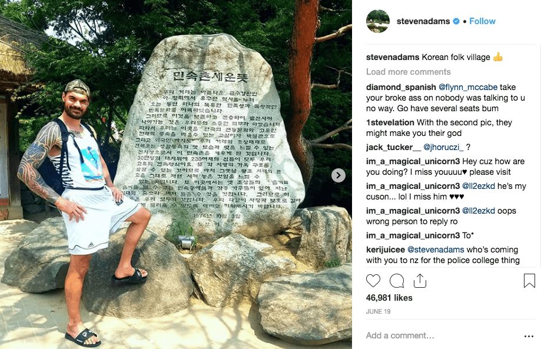This screenshot has height=349, width=541.
Task: Open the 1stevelation commenter profile
Action: [x=390, y=122]
